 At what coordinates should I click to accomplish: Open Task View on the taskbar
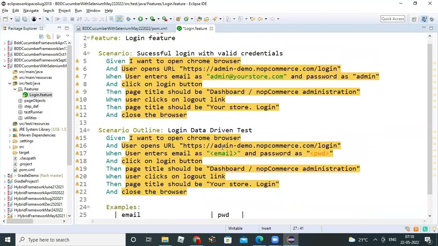[x=149, y=240]
